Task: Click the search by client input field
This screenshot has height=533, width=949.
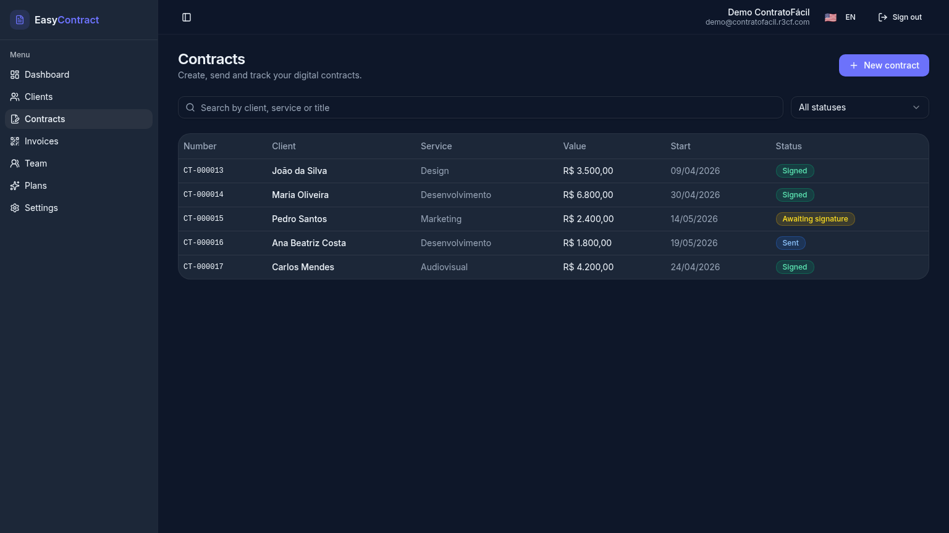Action: point(481,107)
